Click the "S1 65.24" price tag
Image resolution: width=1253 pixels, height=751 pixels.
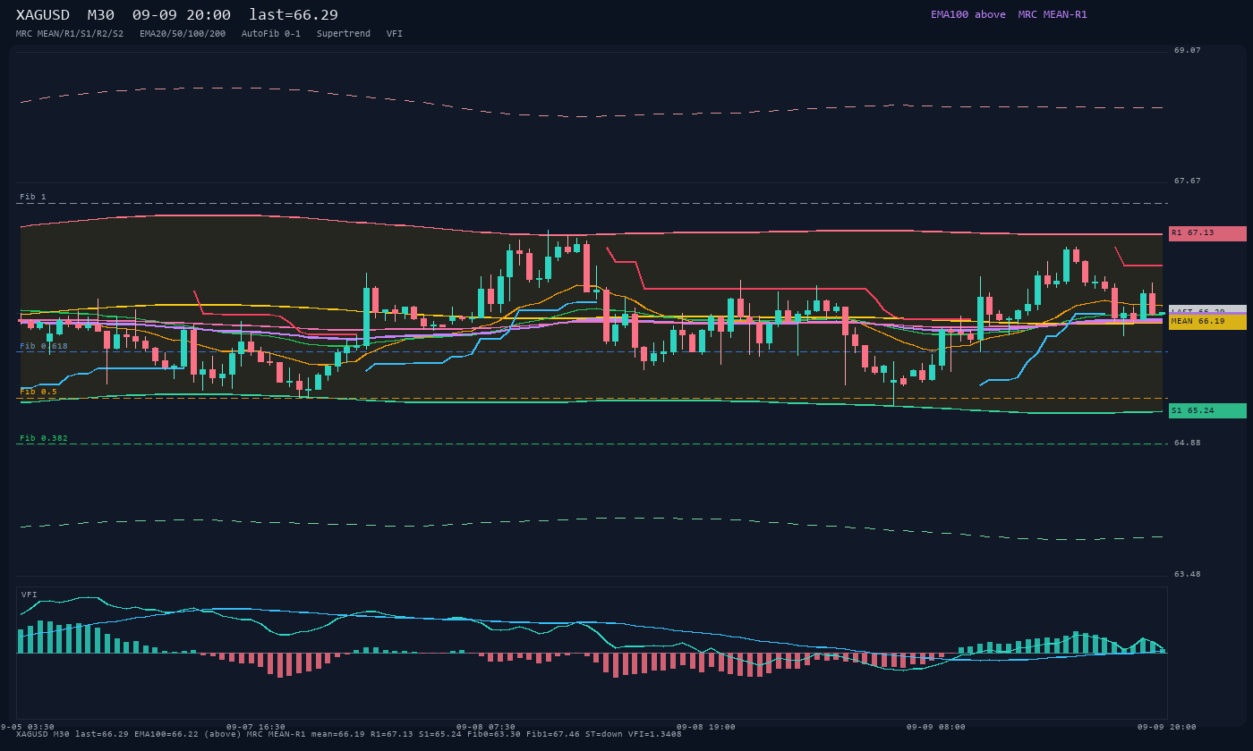click(x=1207, y=410)
